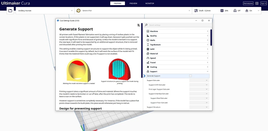The height and width of the screenshot is (131, 268).
Task: Click the Infill category icon
Action: (148, 49)
